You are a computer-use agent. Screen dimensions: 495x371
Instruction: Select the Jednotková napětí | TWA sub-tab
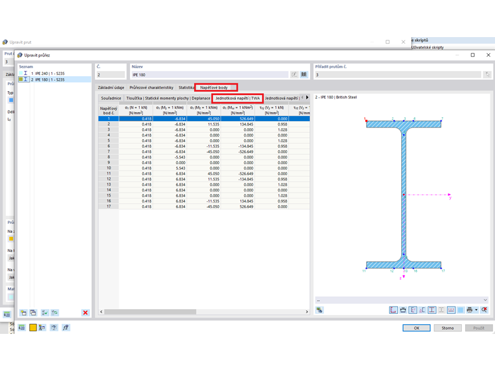238,98
